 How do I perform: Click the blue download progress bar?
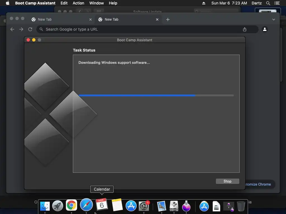pos(156,95)
